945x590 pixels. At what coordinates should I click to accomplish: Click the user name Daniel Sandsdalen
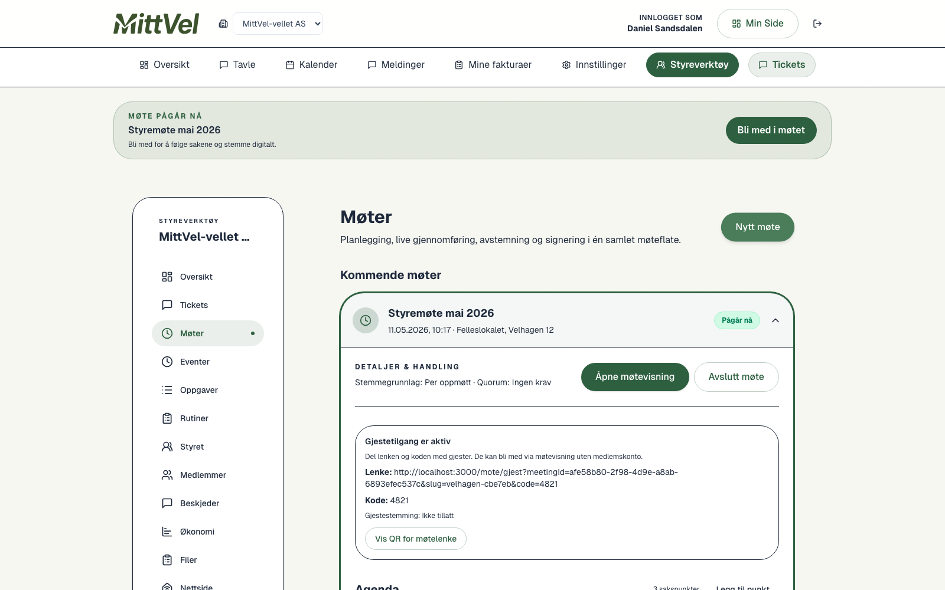(665, 28)
